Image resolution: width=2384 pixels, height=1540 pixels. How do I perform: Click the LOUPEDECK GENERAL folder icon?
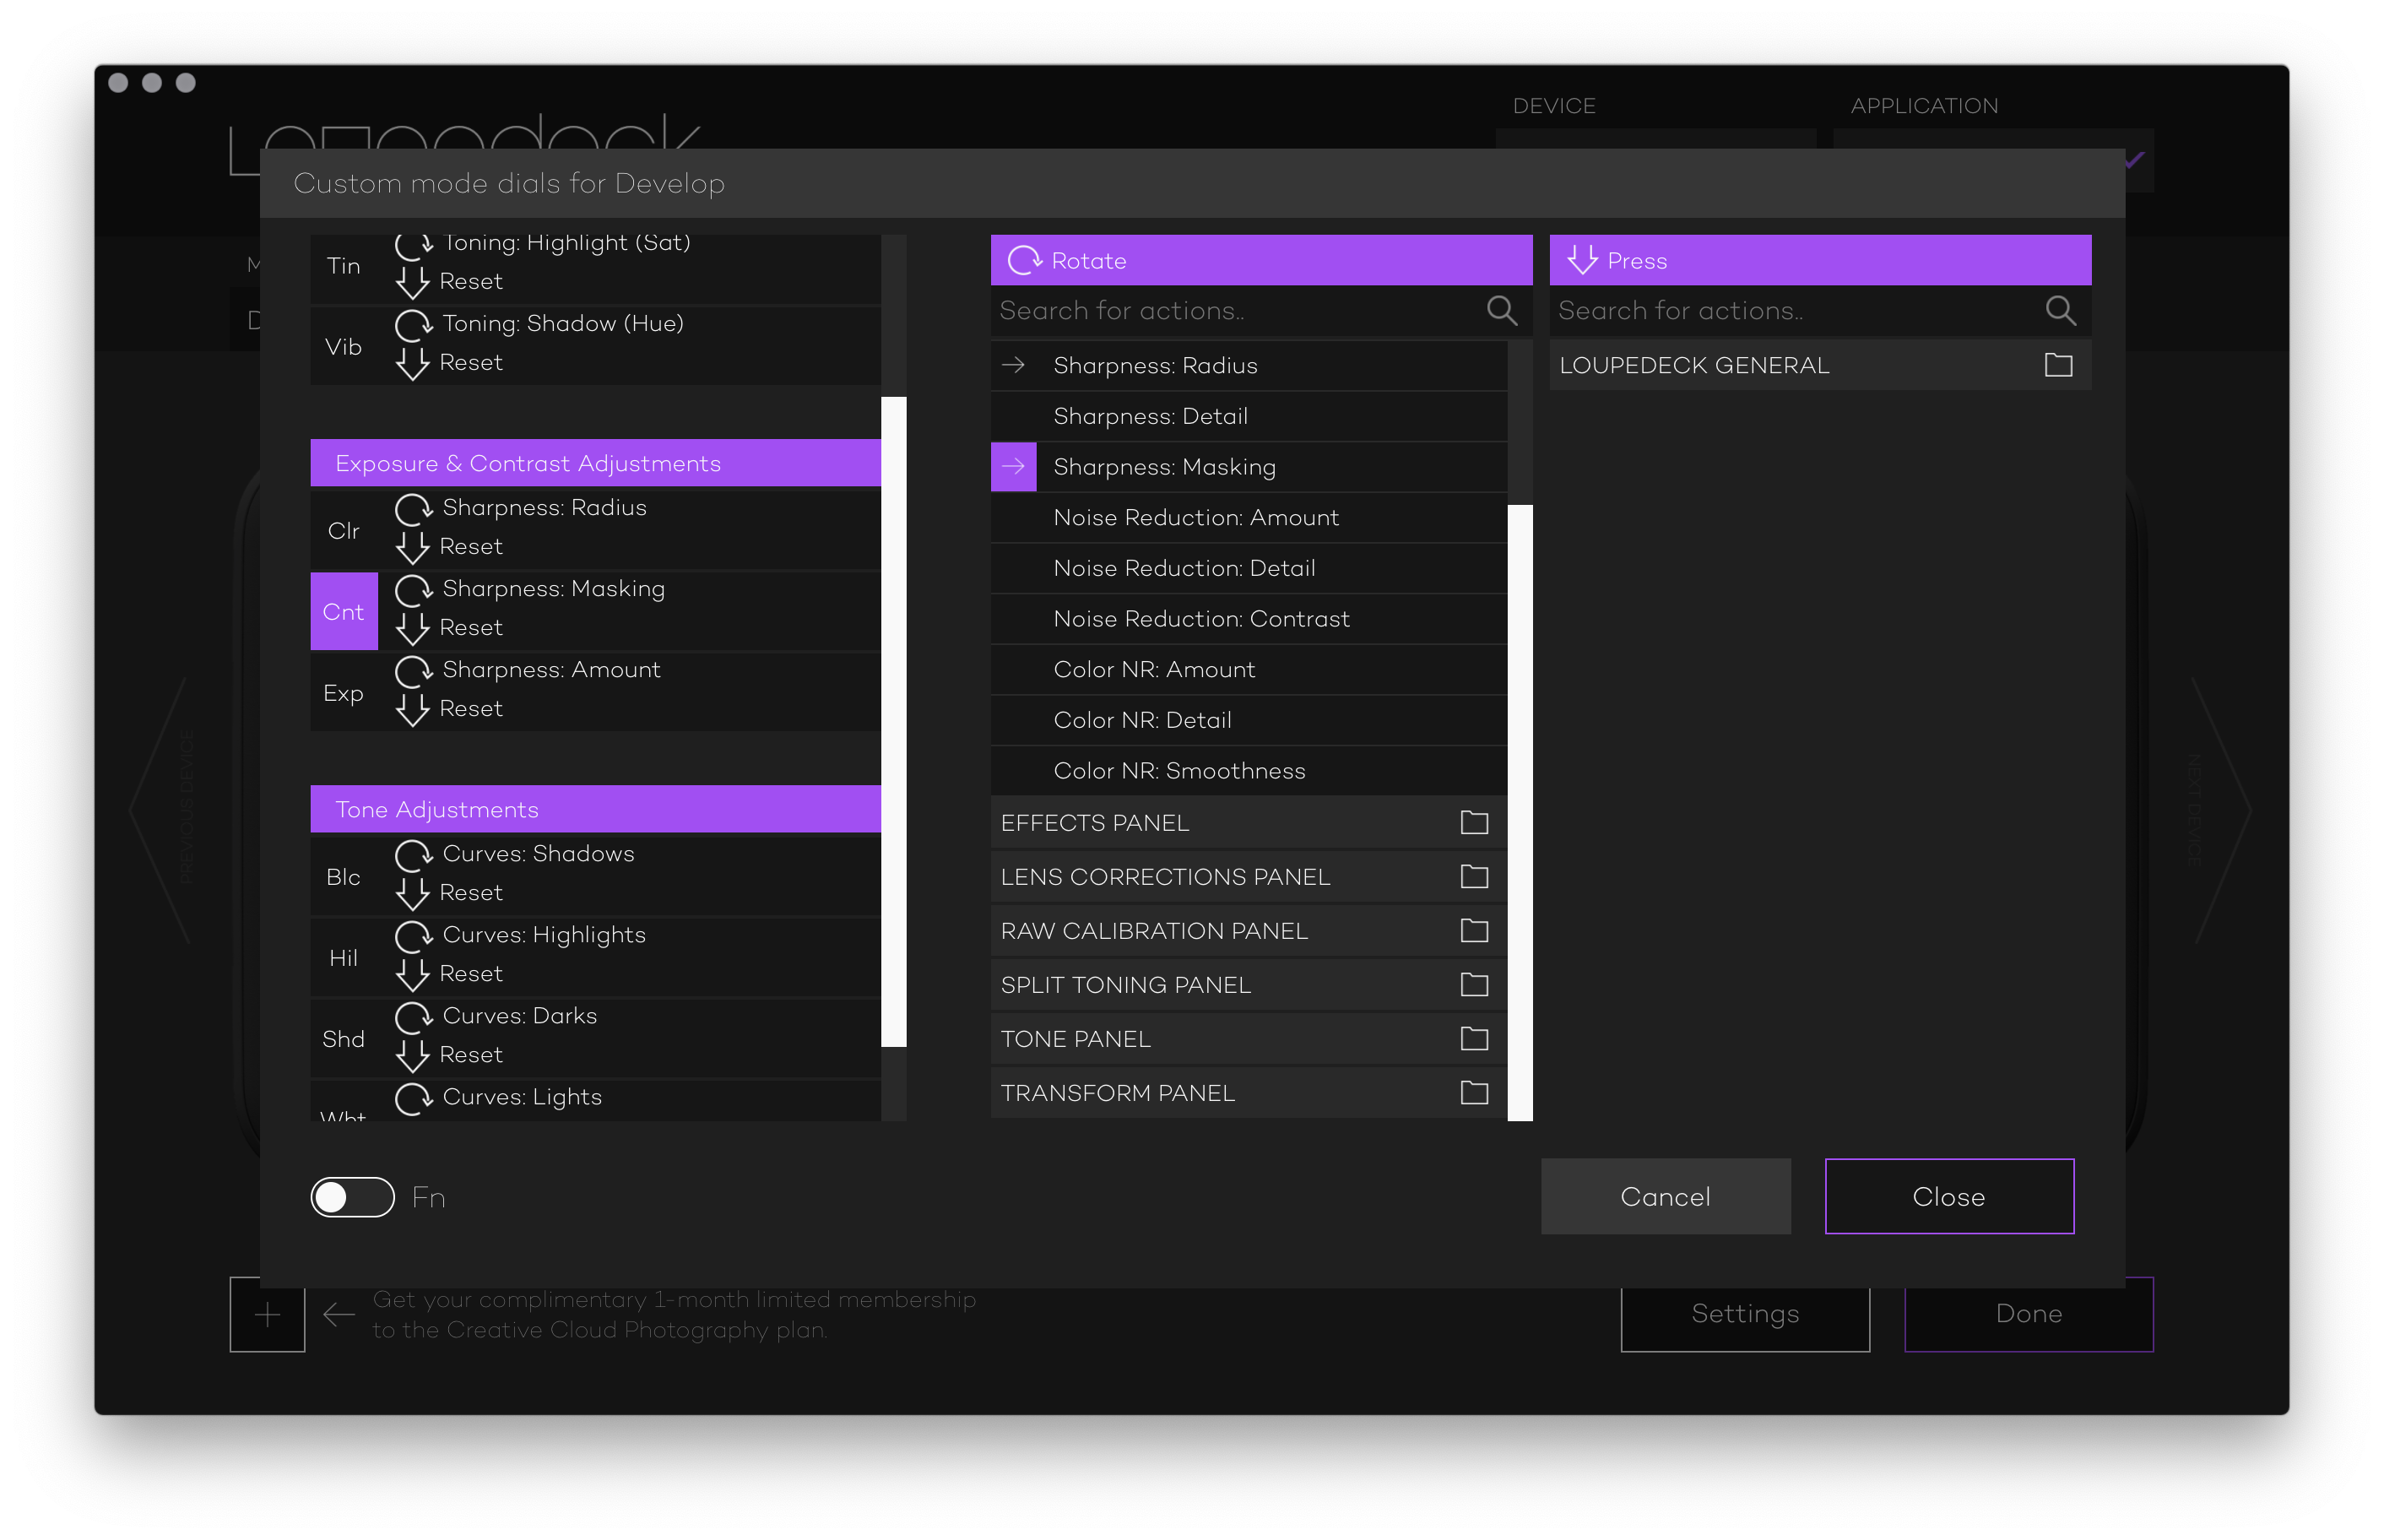[2057, 365]
